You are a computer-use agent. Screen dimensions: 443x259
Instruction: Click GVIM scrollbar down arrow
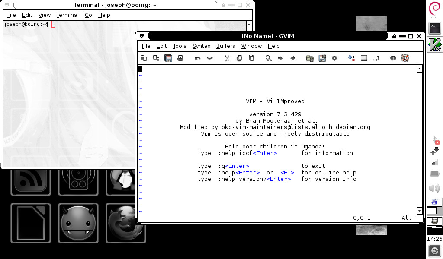(x=420, y=211)
